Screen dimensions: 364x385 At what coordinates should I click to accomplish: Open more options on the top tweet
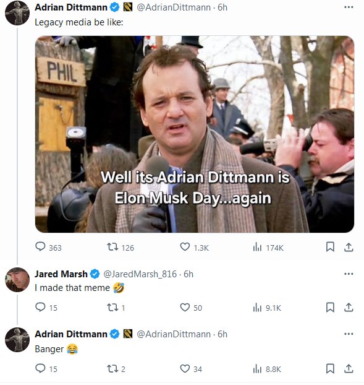coord(349,7)
